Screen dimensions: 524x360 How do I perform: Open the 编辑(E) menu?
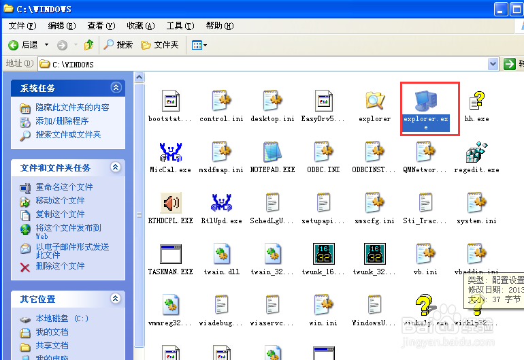tap(62, 26)
